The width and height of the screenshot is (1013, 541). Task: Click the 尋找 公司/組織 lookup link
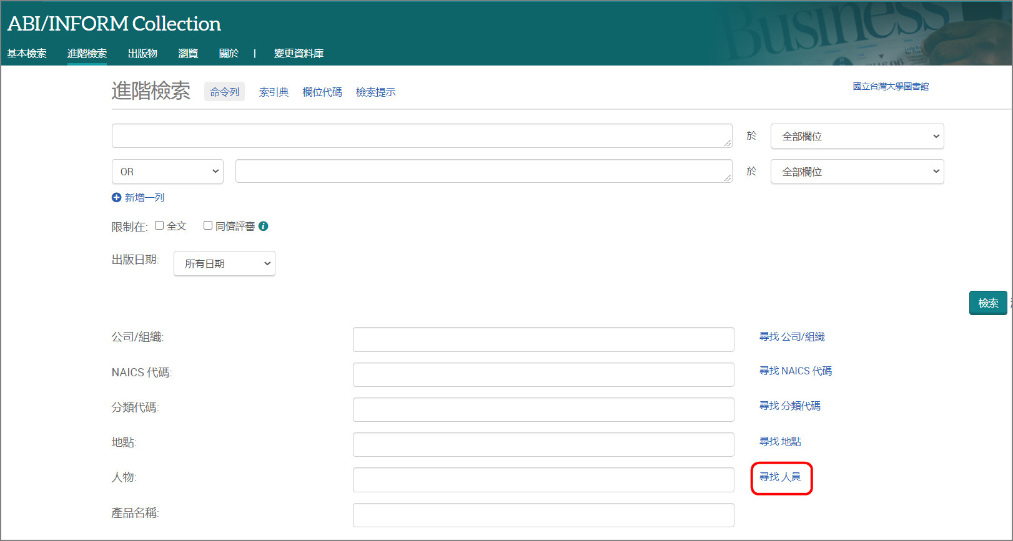[792, 336]
